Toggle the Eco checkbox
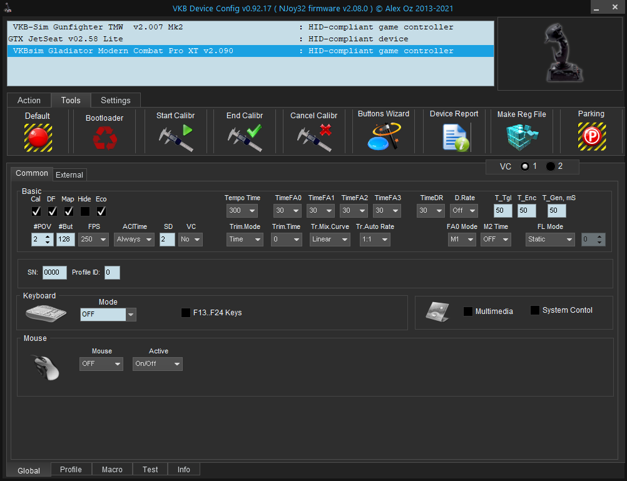The height and width of the screenshot is (481, 627). (x=101, y=211)
